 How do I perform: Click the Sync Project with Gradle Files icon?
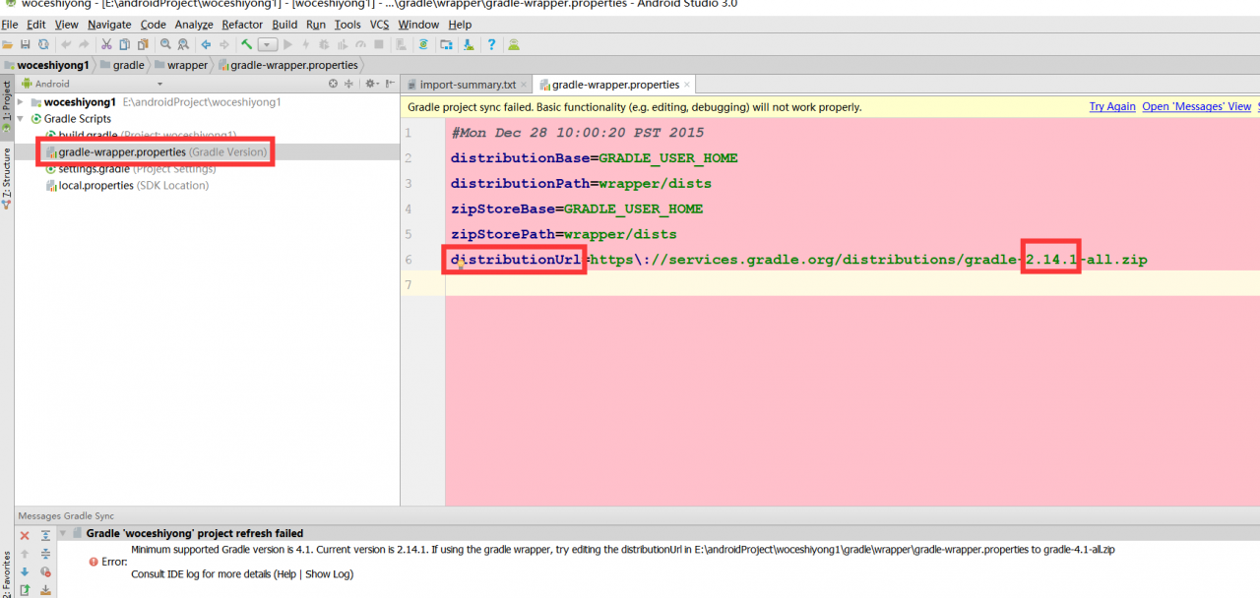point(423,44)
